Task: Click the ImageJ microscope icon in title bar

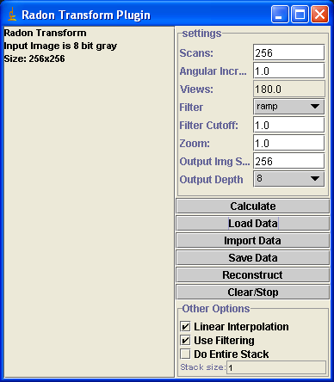Action: pos(12,15)
